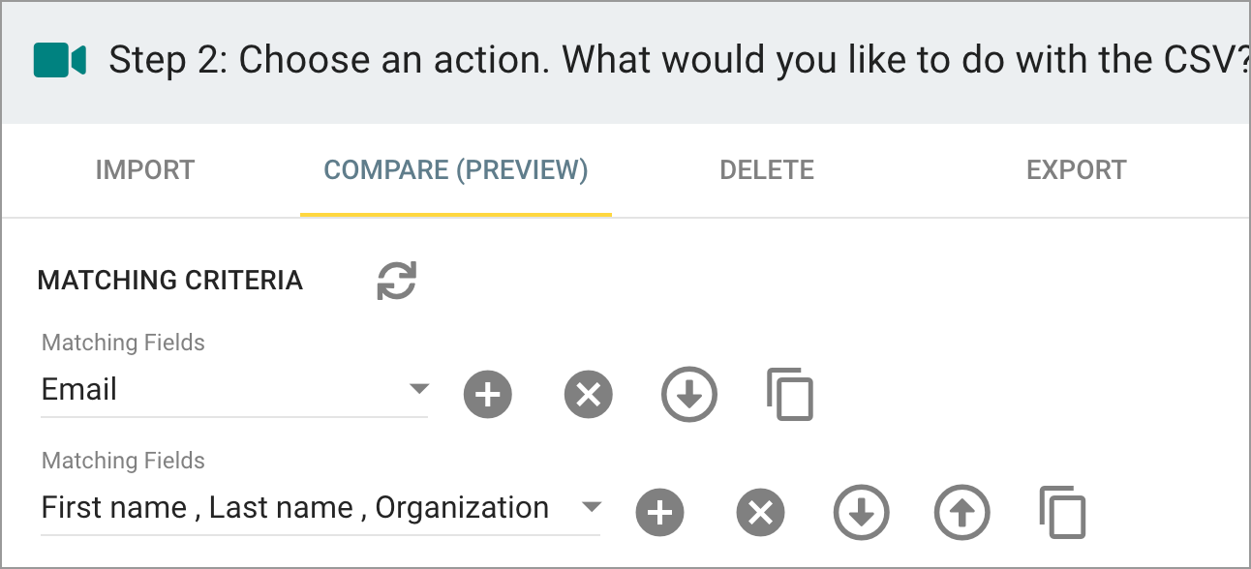This screenshot has width=1251, height=569.
Task: Duplicate the Email matching row
Action: pos(790,394)
